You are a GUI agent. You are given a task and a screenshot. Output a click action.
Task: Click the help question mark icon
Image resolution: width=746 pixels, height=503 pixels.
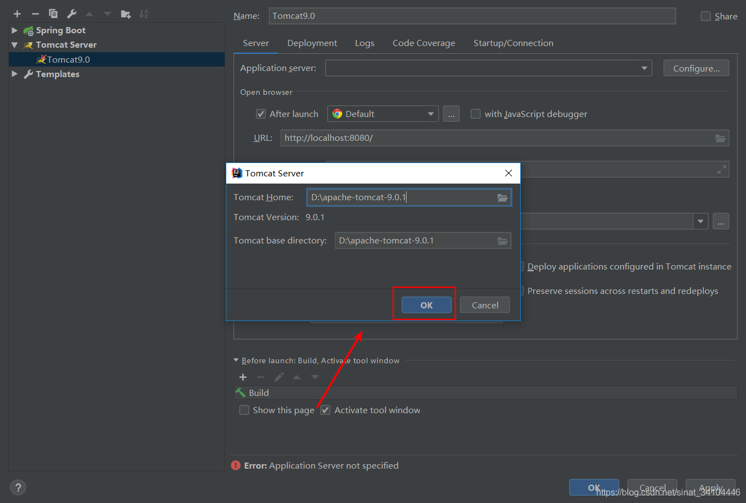[x=18, y=487]
